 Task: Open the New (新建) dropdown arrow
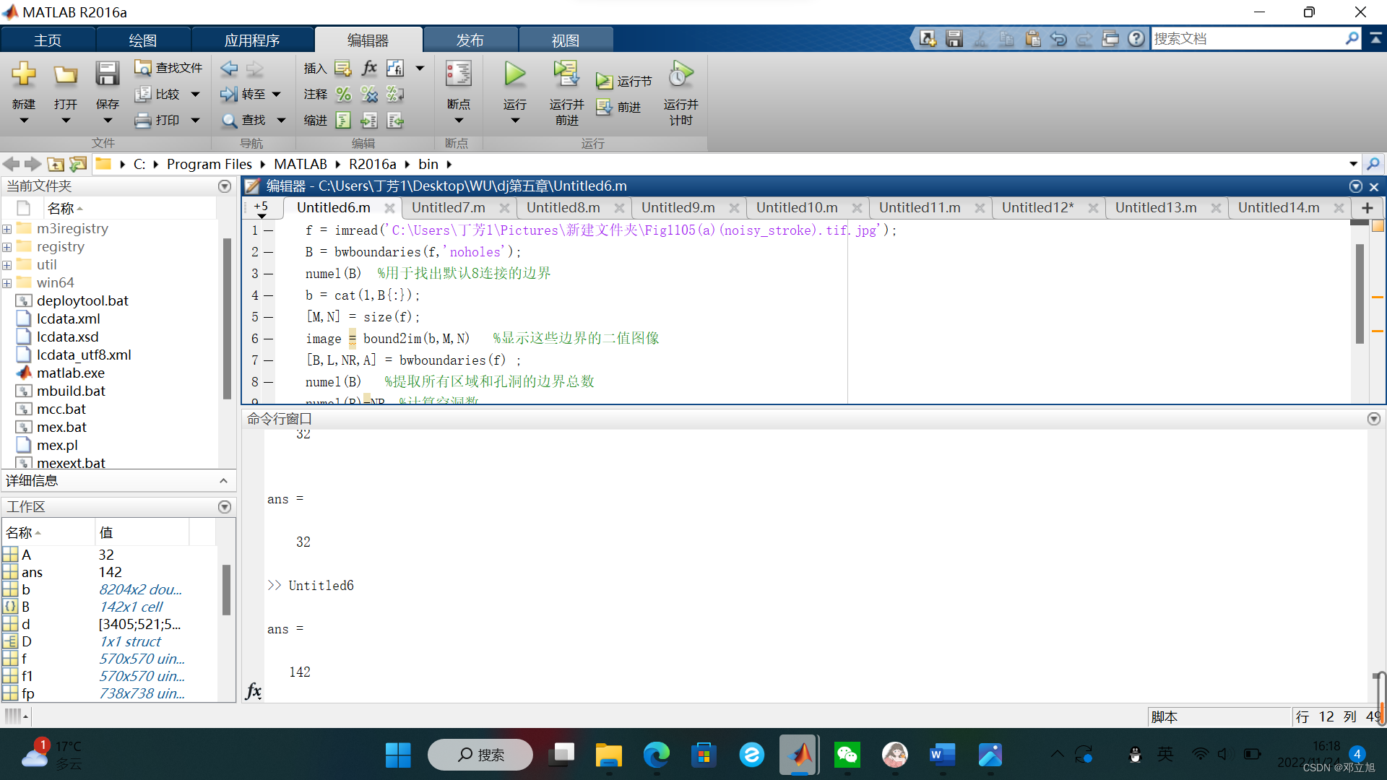pos(24,121)
